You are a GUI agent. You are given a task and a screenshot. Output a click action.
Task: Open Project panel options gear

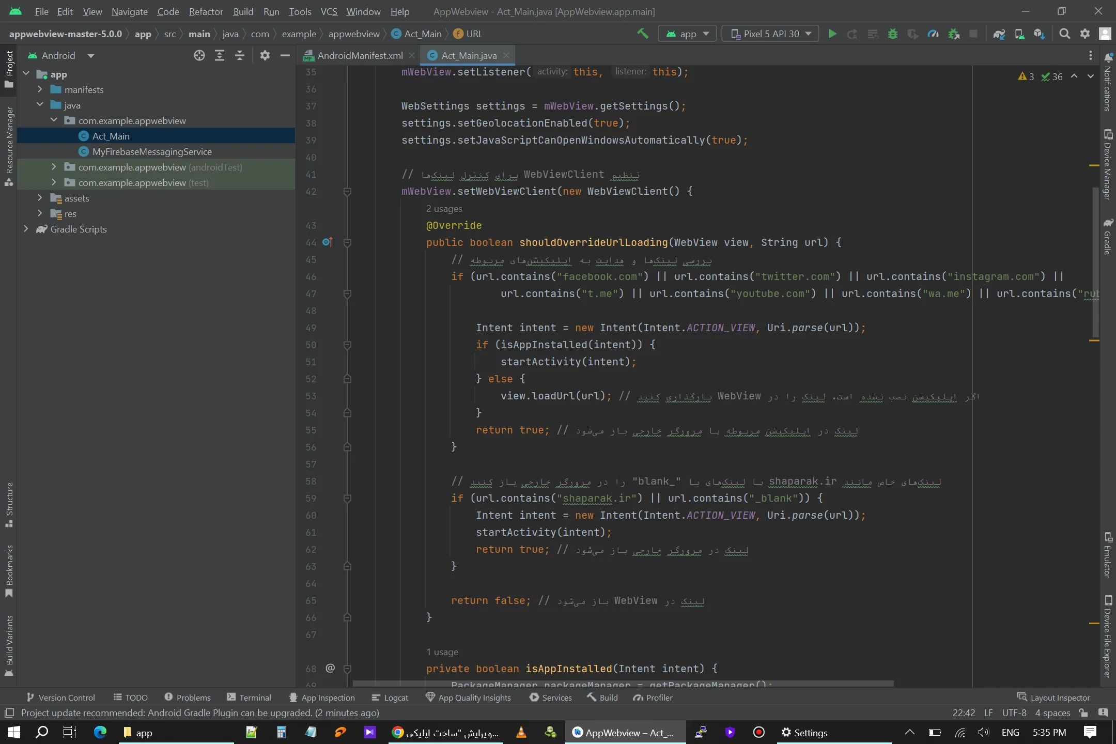tap(265, 55)
